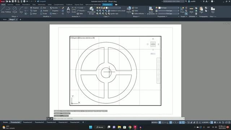Toggle polar tracking in status bar

[171, 122]
